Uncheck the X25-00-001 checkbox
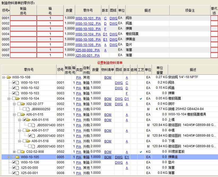The width and height of the screenshot is (218, 177). point(14,173)
